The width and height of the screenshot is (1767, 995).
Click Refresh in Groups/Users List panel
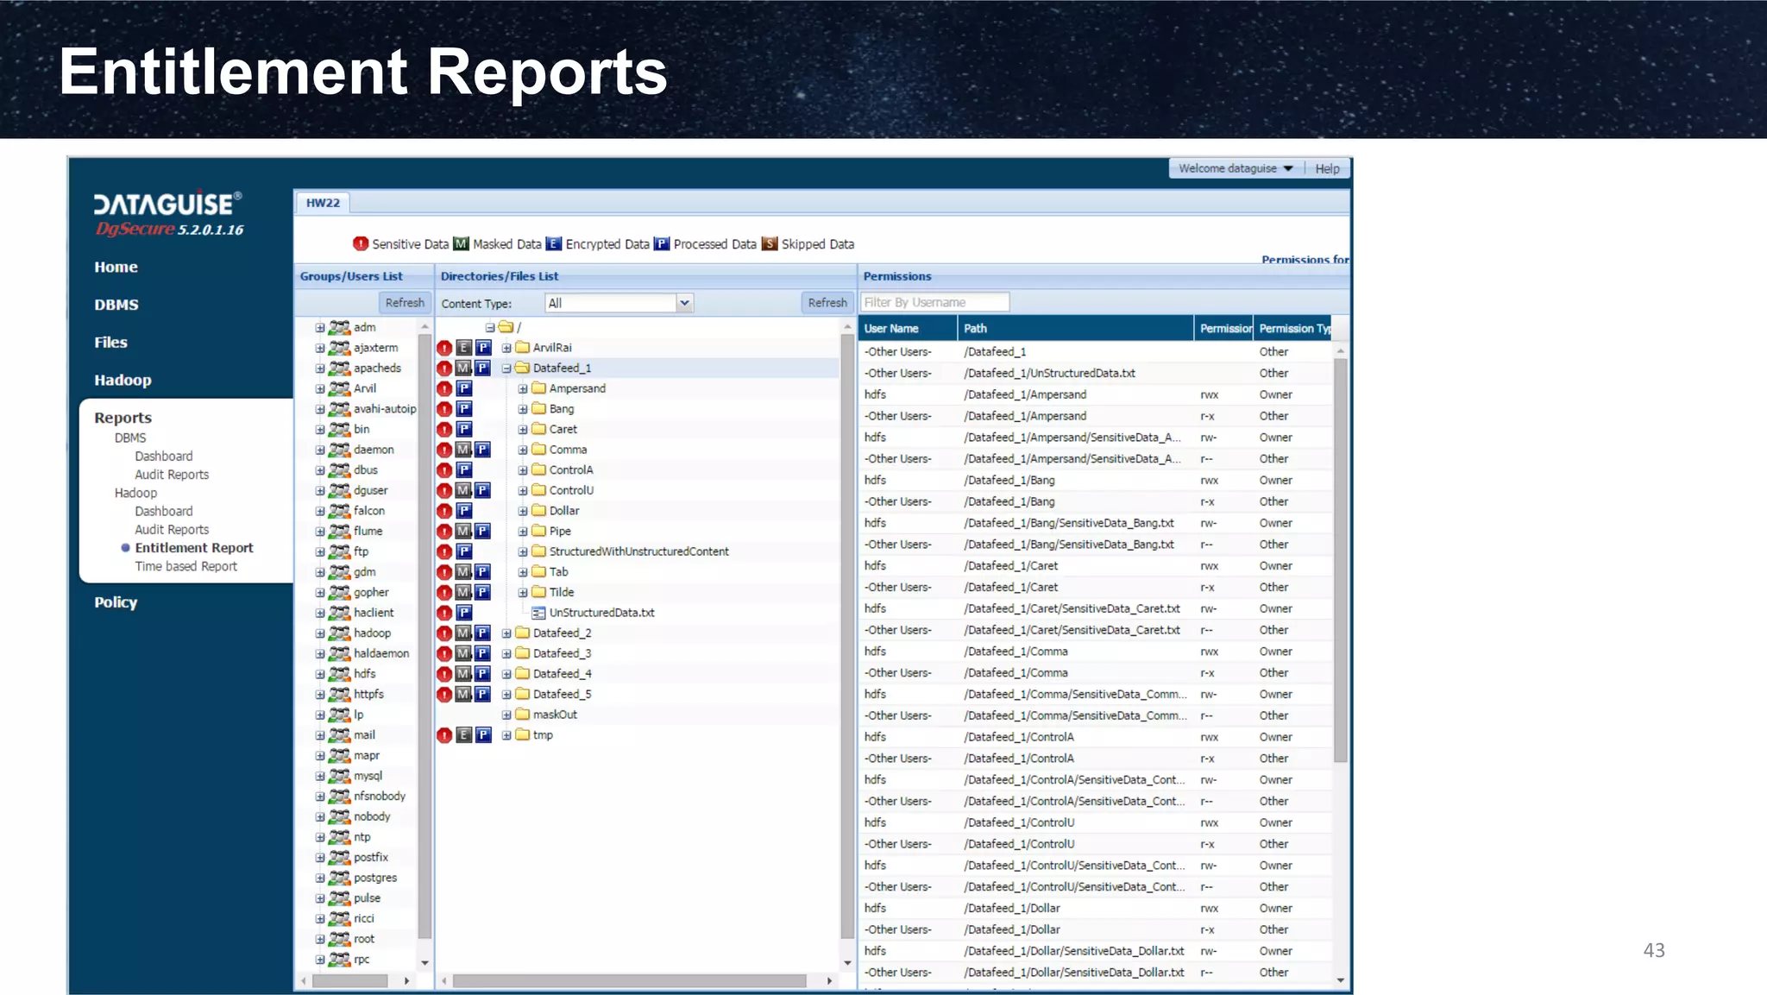pyautogui.click(x=404, y=303)
